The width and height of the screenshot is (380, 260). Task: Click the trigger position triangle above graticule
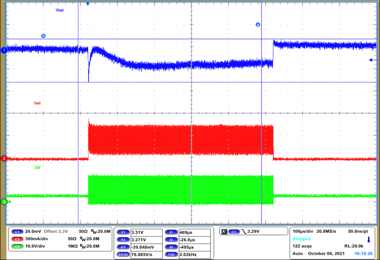[88, 3]
